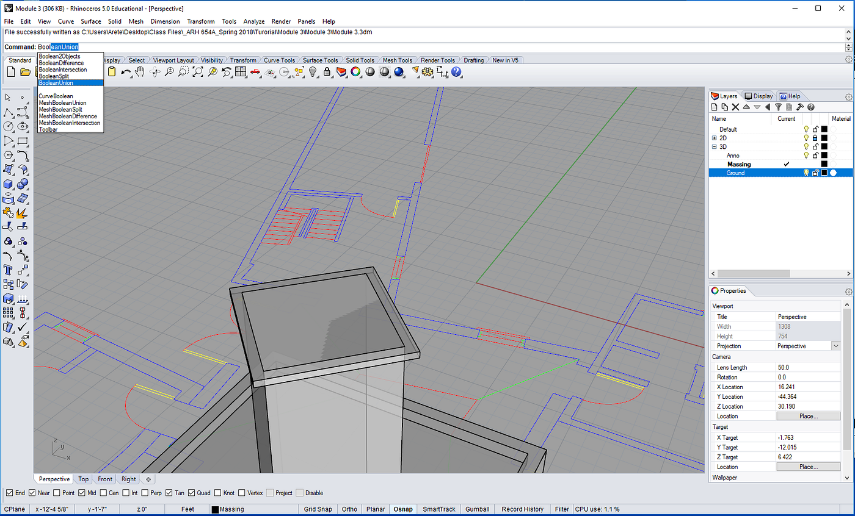
Task: Click the Default layer color swatch
Action: pos(824,129)
